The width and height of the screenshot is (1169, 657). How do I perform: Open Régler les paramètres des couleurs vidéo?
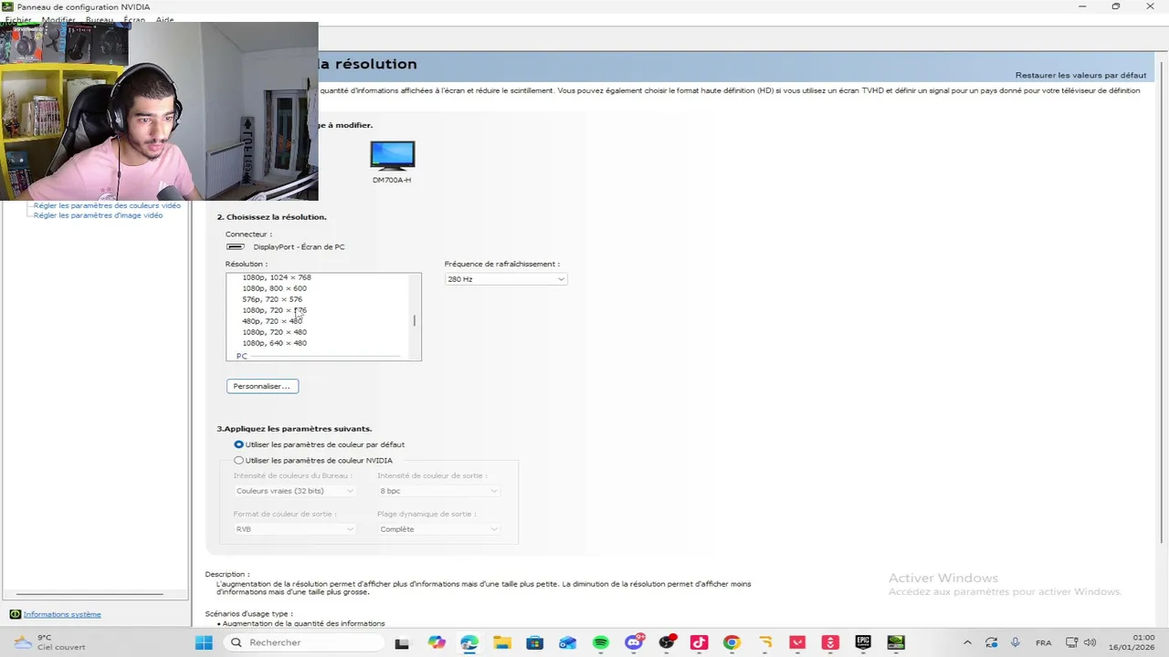[x=107, y=205]
